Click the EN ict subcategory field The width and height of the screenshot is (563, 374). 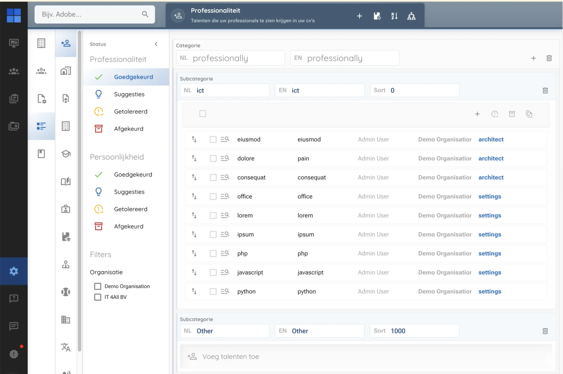click(320, 90)
